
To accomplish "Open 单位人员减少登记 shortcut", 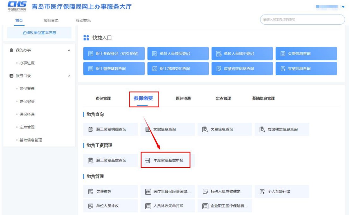I will point(242,54).
